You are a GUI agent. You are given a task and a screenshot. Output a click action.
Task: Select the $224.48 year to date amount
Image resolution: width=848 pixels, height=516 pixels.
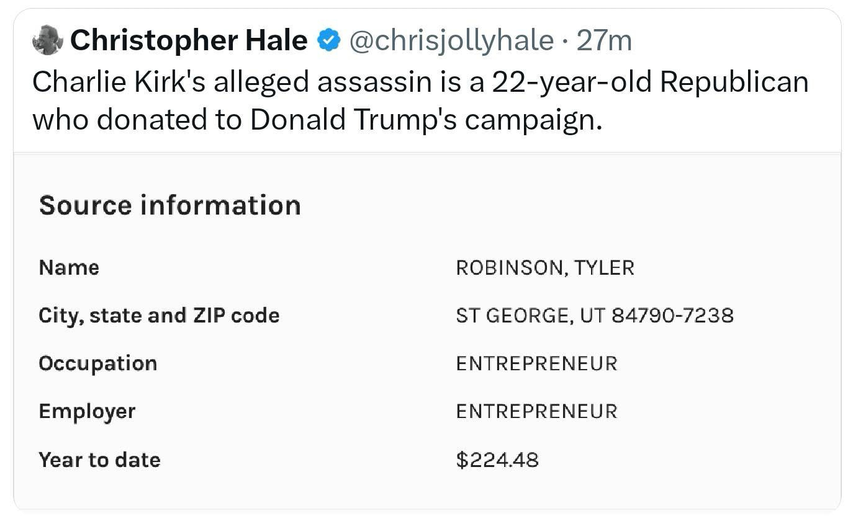pos(497,460)
